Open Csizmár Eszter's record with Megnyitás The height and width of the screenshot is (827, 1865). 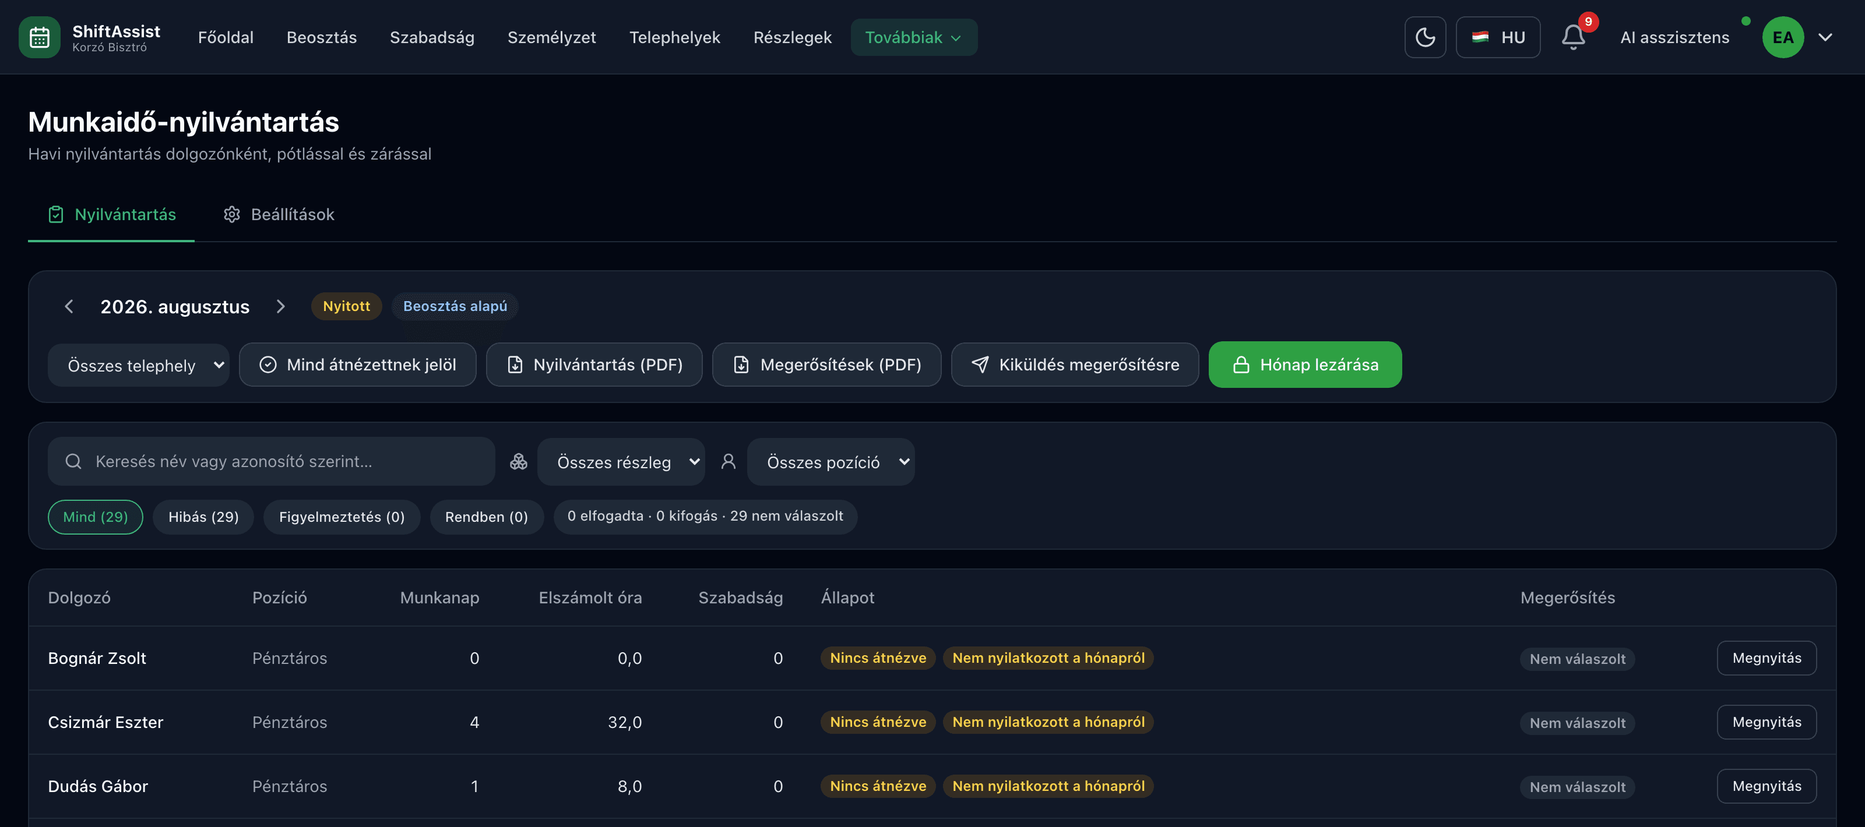click(x=1767, y=723)
